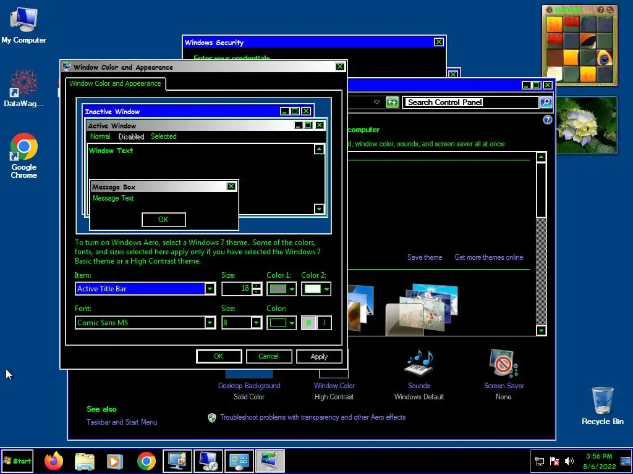Click in the Search Control Panel field
Viewport: 633px width, 474px height.
click(471, 102)
